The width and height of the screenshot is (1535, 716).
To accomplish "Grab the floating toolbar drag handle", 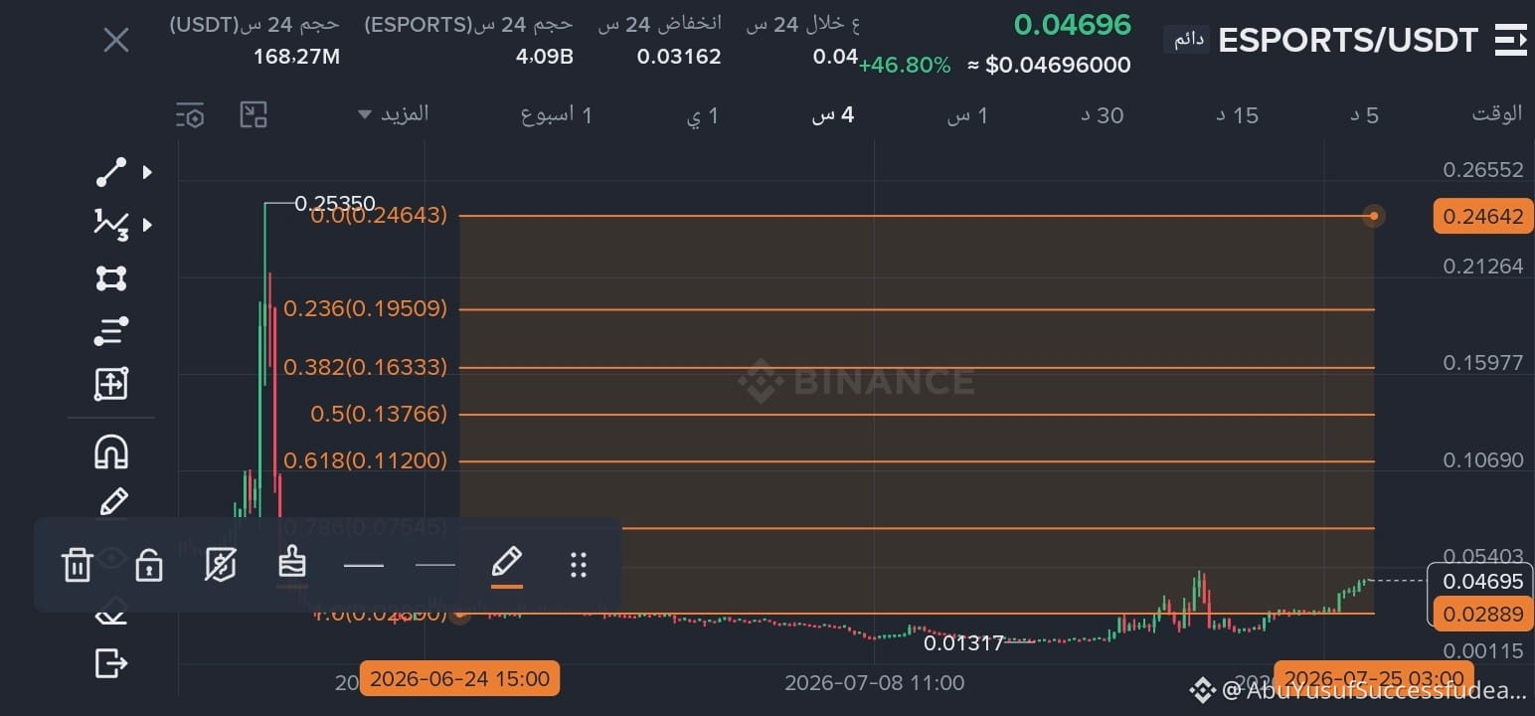I will [579, 565].
